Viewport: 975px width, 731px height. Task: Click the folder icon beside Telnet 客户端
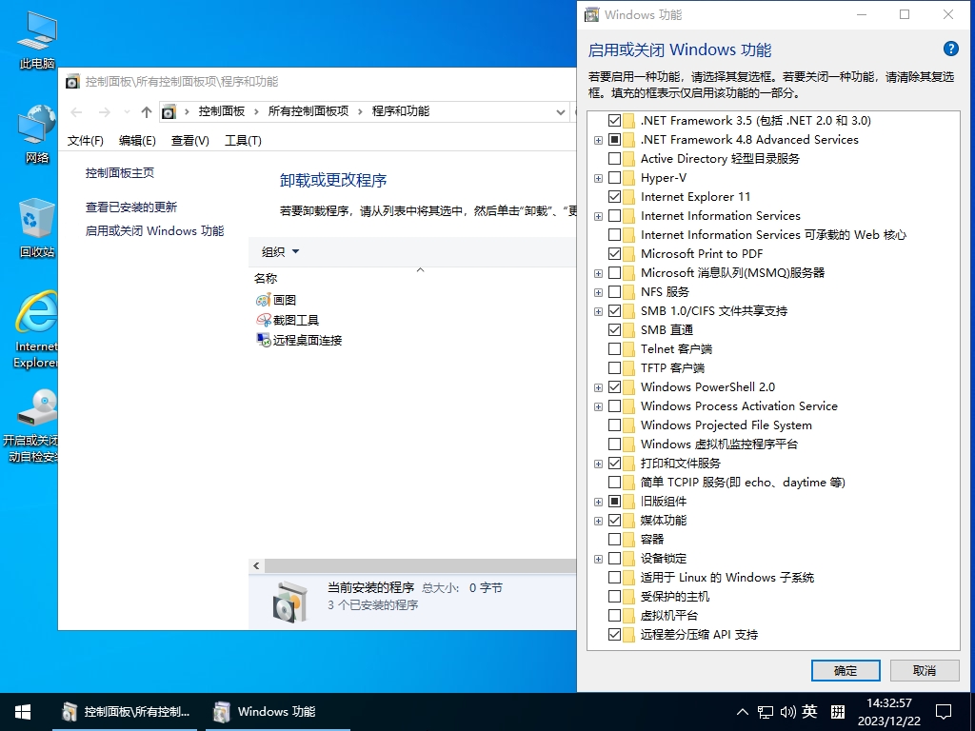[x=629, y=349]
